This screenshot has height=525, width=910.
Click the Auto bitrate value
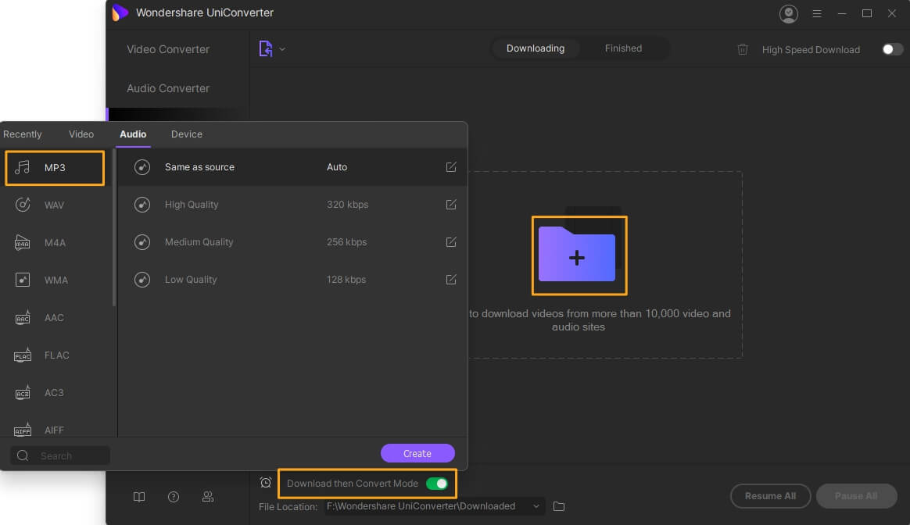click(337, 167)
